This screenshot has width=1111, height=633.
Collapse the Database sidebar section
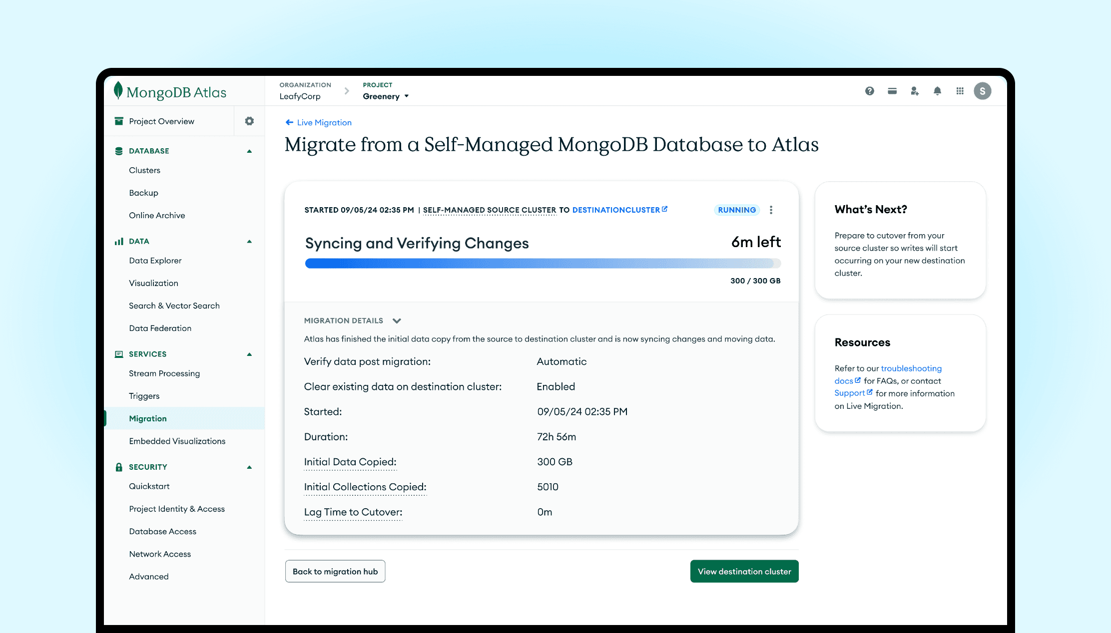coord(249,151)
